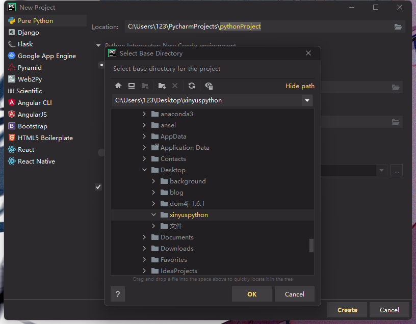The image size is (416, 324).
Task: Click Create in New Project window
Action: 347,310
